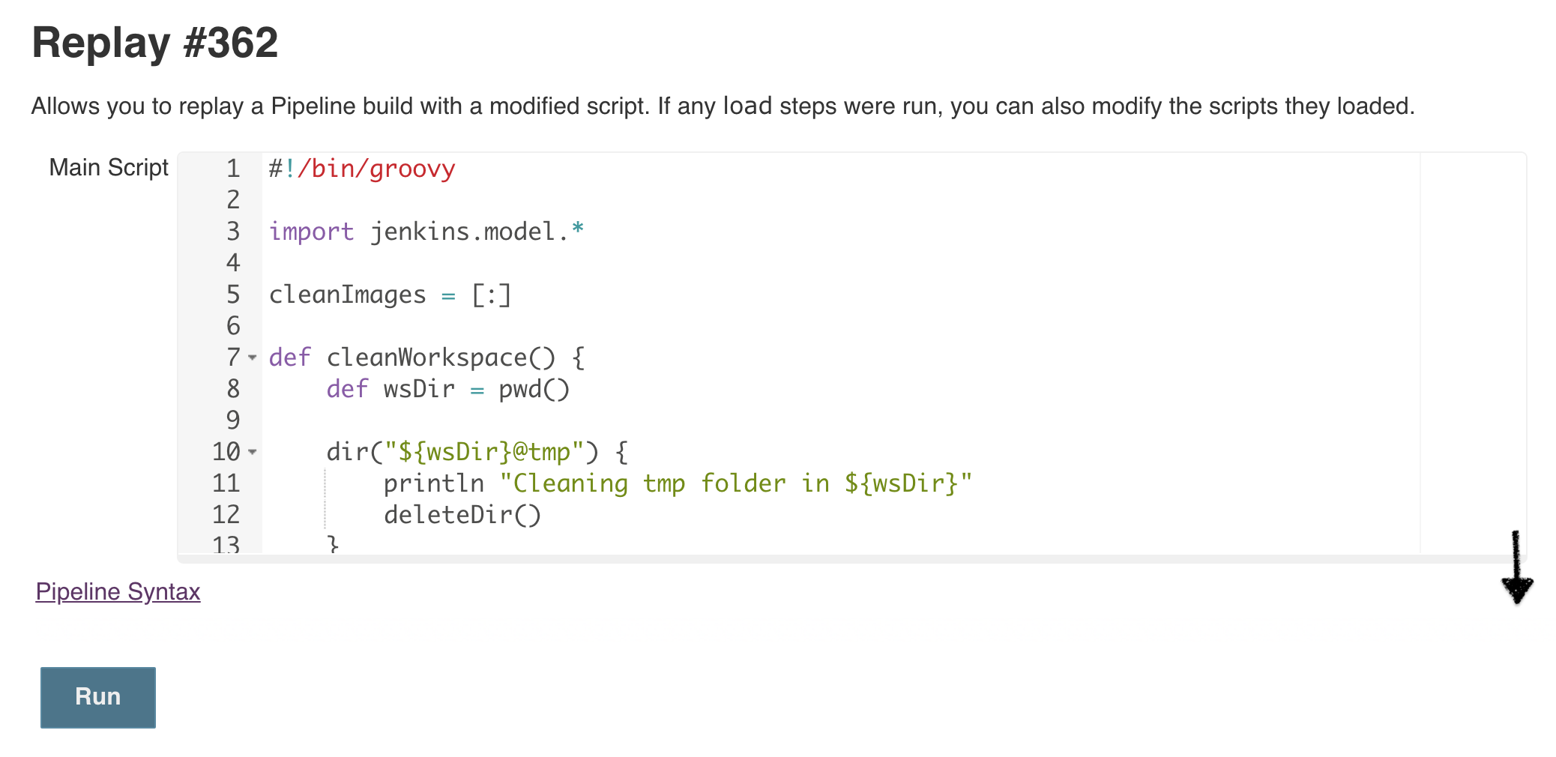Click line number 3 in the gutter
The image size is (1556, 757).
pos(233,232)
